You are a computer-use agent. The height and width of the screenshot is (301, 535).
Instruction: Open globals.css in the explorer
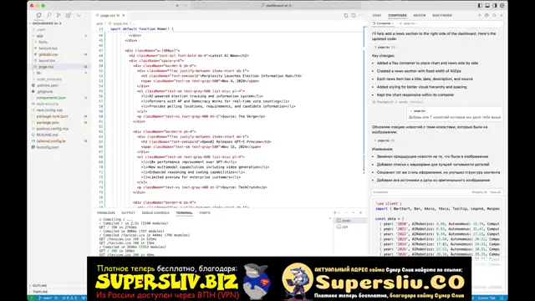click(x=48, y=54)
